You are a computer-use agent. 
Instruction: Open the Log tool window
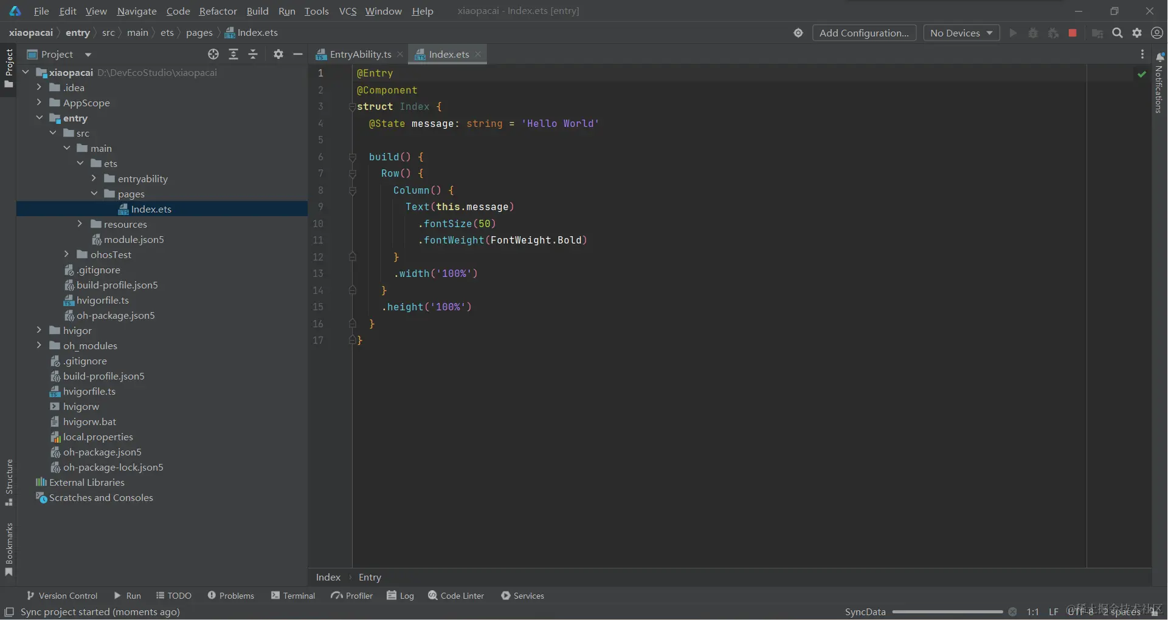pyautogui.click(x=401, y=596)
